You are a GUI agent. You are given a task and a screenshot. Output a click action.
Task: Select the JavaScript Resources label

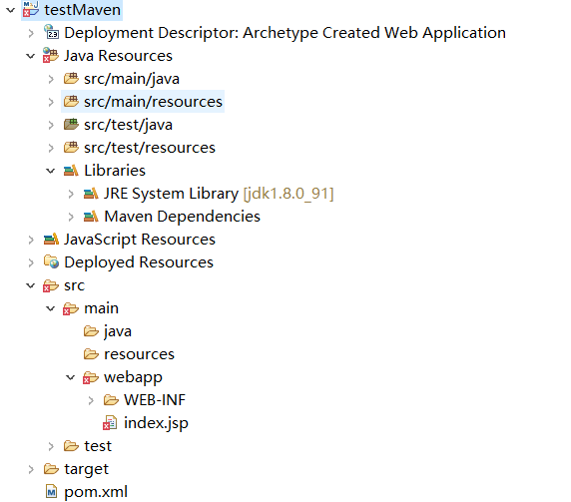(x=140, y=240)
